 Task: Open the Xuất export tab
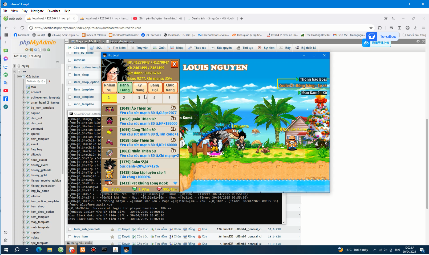click(x=159, y=48)
